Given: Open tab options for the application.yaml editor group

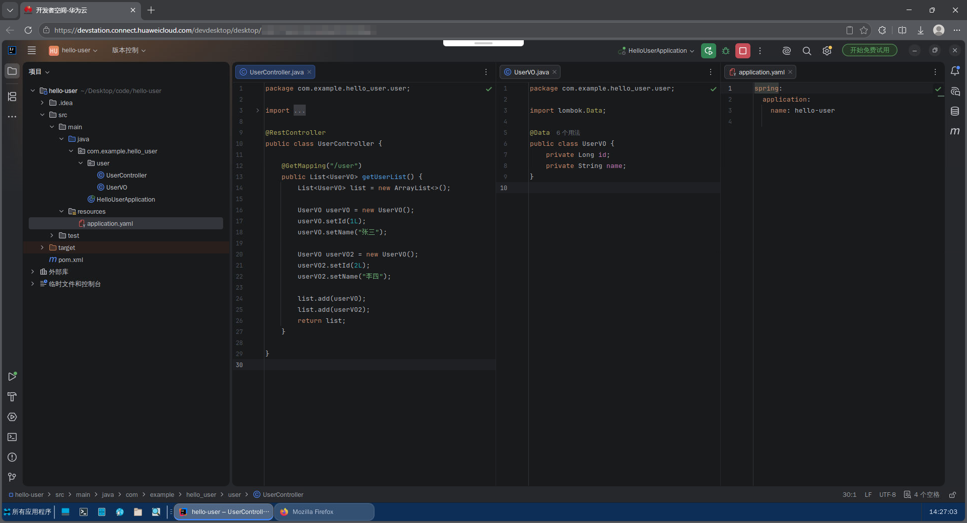Looking at the screenshot, I should click(x=935, y=72).
